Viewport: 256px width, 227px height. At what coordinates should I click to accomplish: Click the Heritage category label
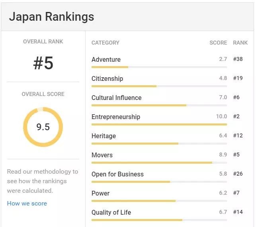[104, 136]
